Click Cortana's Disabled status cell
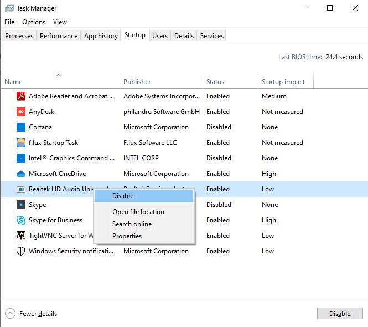 click(x=219, y=127)
